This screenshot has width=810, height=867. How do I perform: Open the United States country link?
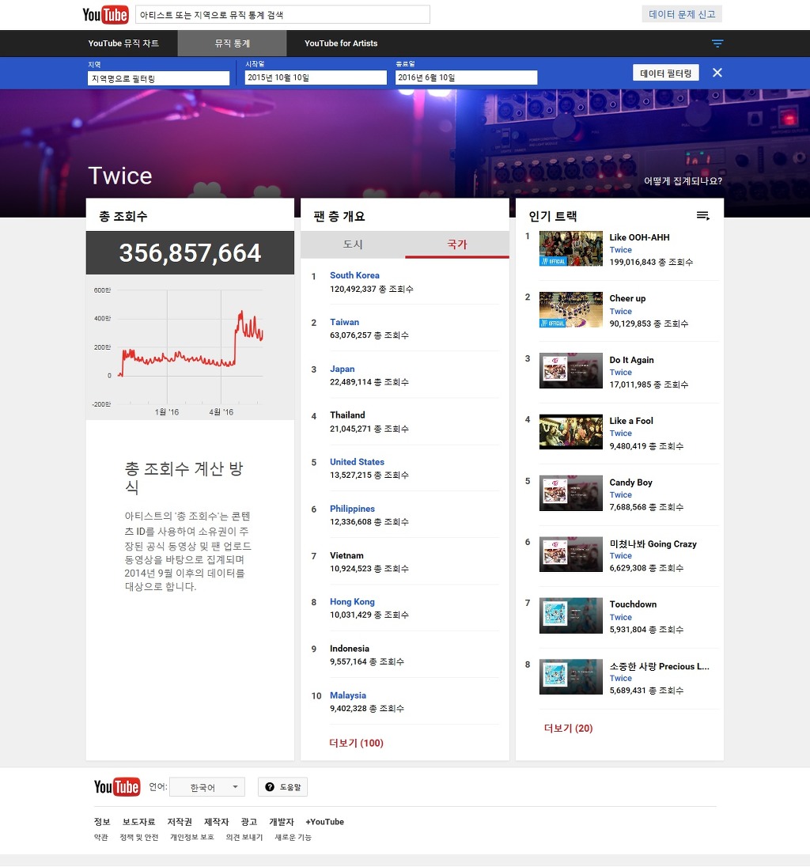click(357, 462)
